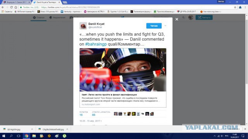The height and width of the screenshot is (139, 248).
Task: Open the first liker avatar in the row
Action: coord(115,114)
